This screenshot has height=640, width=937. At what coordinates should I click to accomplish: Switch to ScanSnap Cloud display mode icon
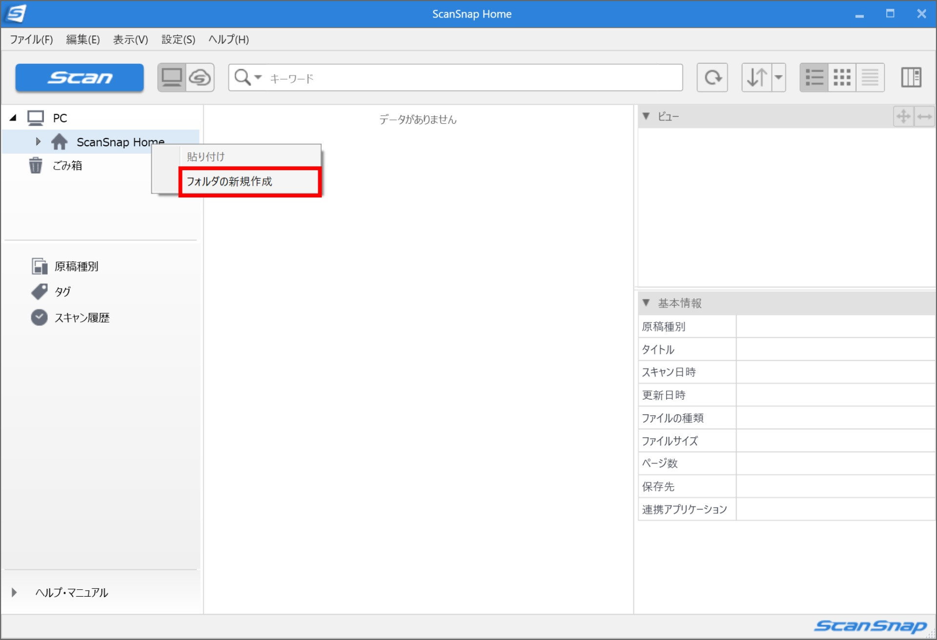pos(200,78)
